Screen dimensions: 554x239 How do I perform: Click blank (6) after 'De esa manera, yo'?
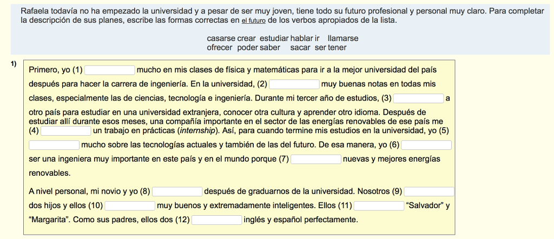(426, 145)
